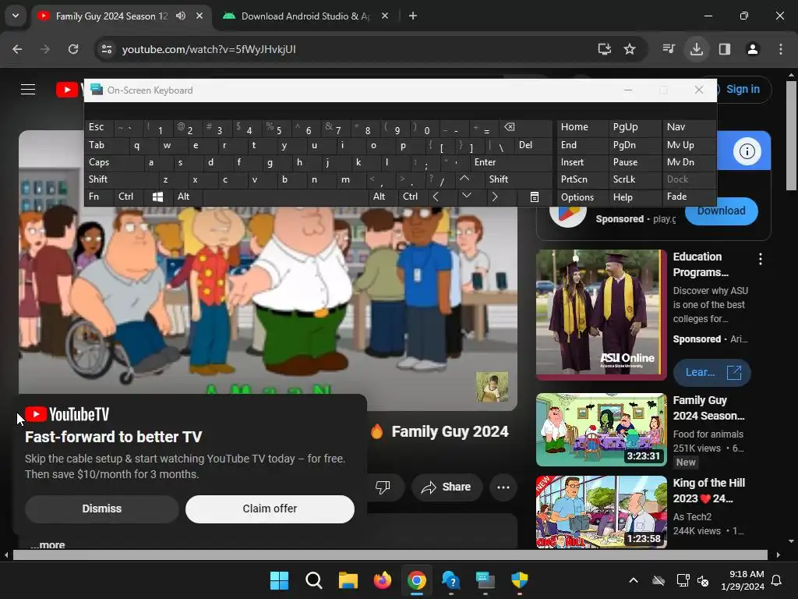Open the ASU Online ad thumbnail

[602, 314]
